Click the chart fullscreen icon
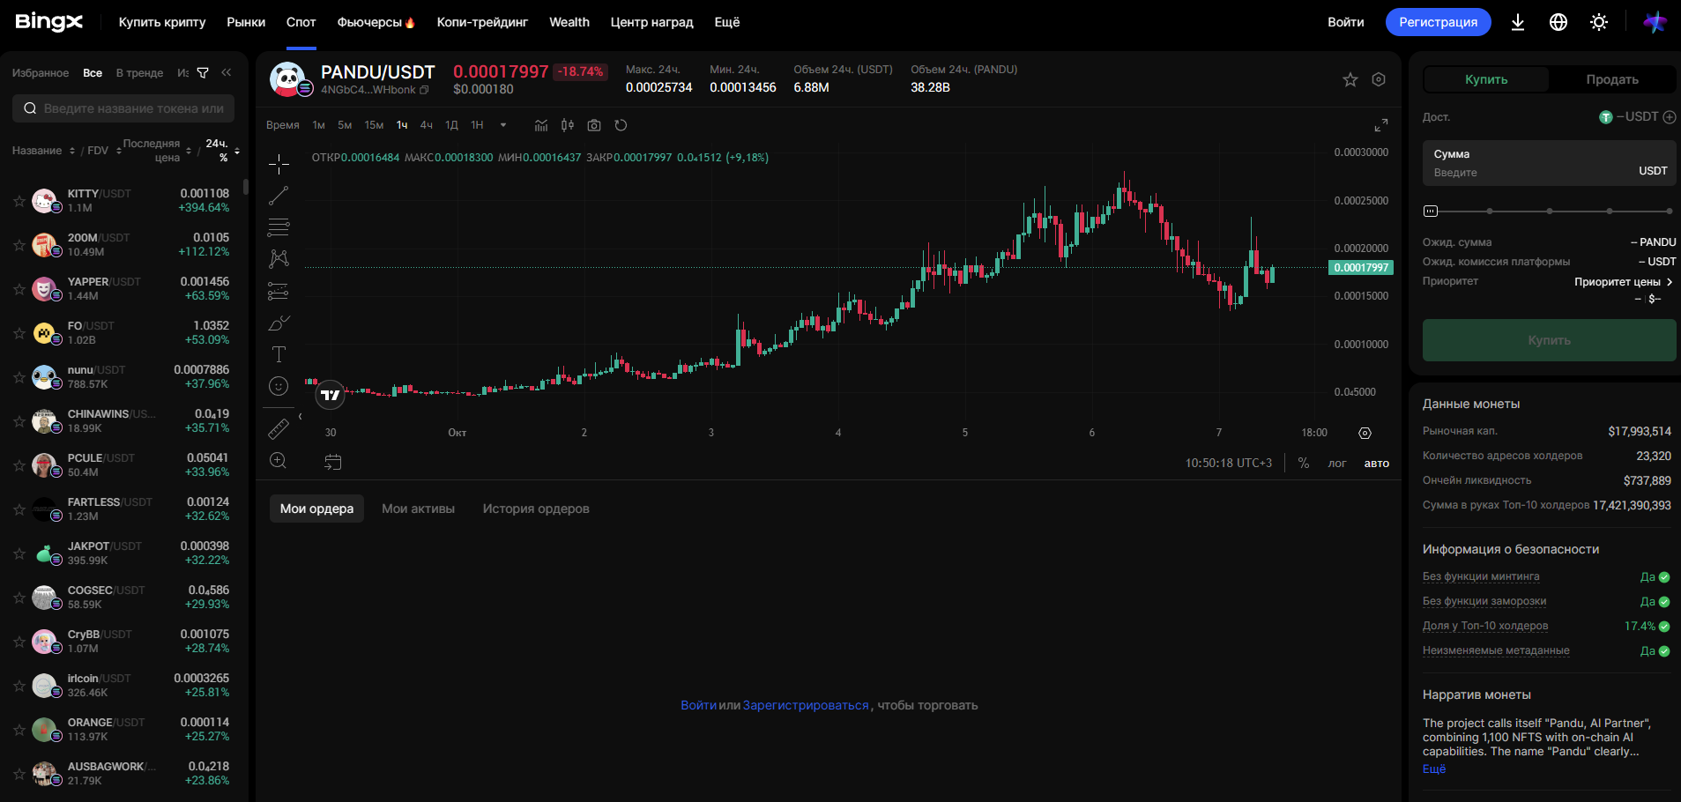 [1380, 125]
